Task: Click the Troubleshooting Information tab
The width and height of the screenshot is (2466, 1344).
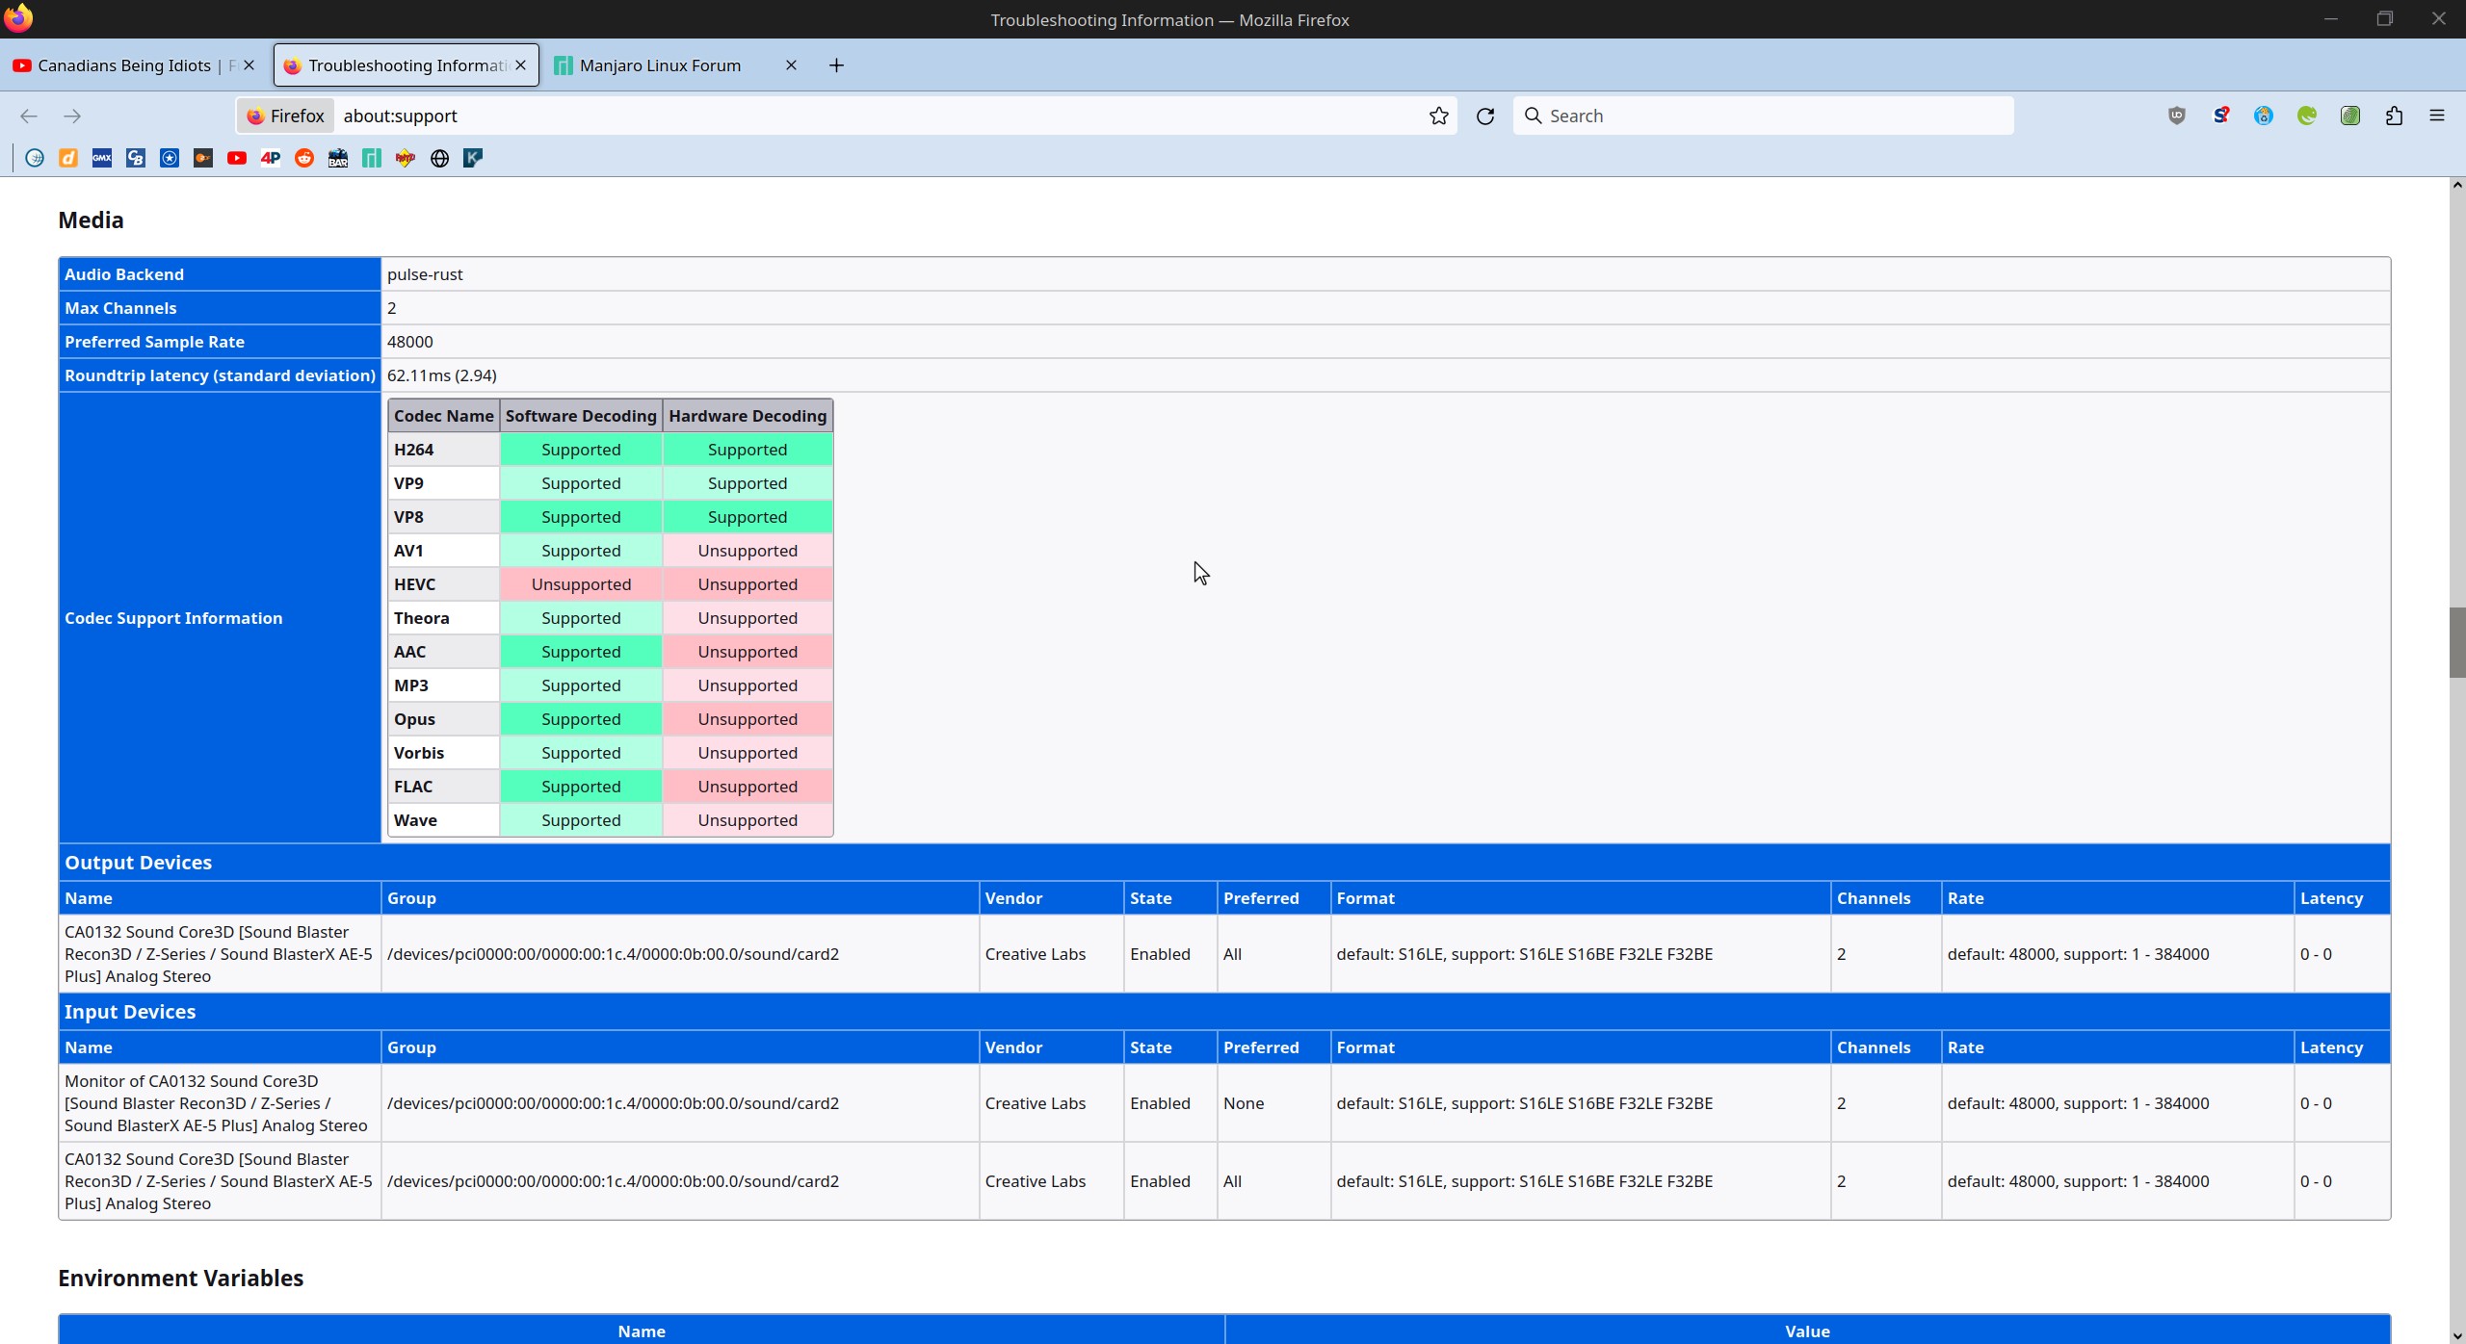Action: 406,65
